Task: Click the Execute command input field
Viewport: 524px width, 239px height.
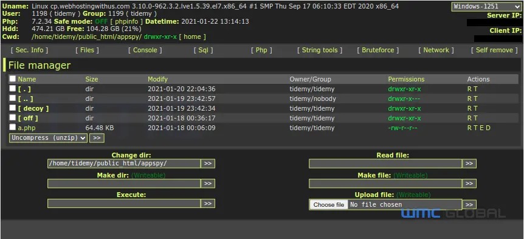Action: coord(124,204)
